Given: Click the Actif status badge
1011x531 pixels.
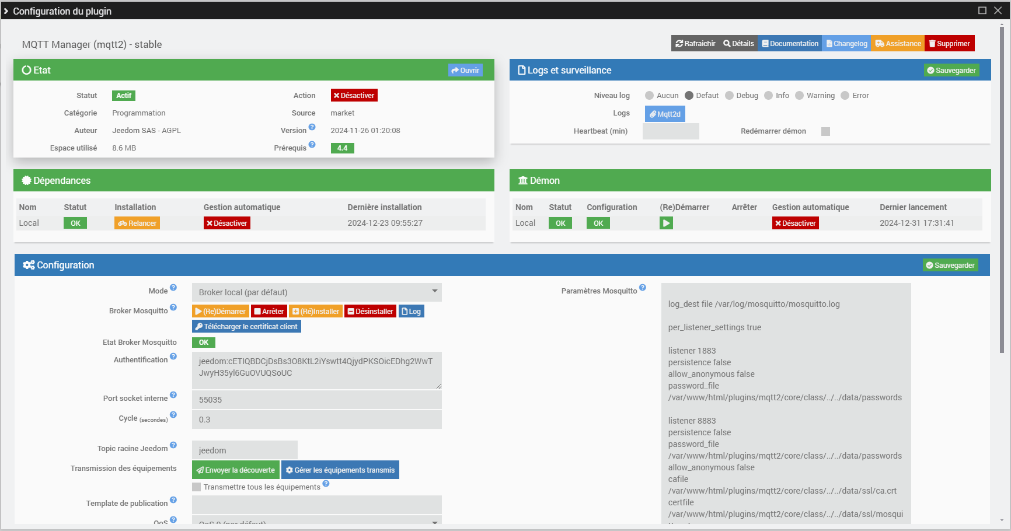Looking at the screenshot, I should tap(124, 96).
